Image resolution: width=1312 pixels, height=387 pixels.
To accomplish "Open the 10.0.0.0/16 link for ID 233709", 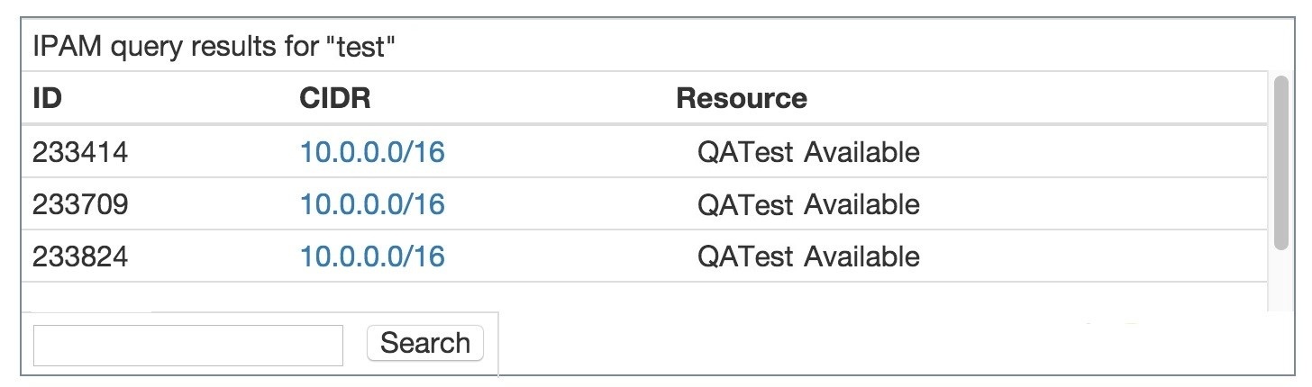I will pyautogui.click(x=372, y=204).
